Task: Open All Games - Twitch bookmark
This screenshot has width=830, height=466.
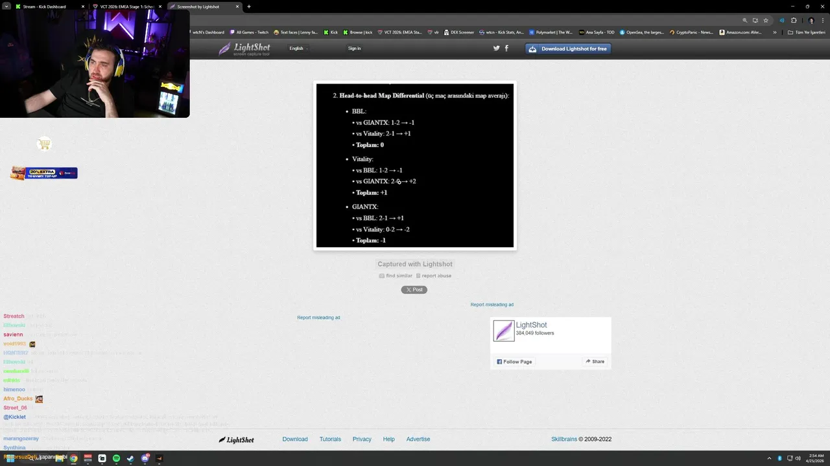Action: coord(249,32)
